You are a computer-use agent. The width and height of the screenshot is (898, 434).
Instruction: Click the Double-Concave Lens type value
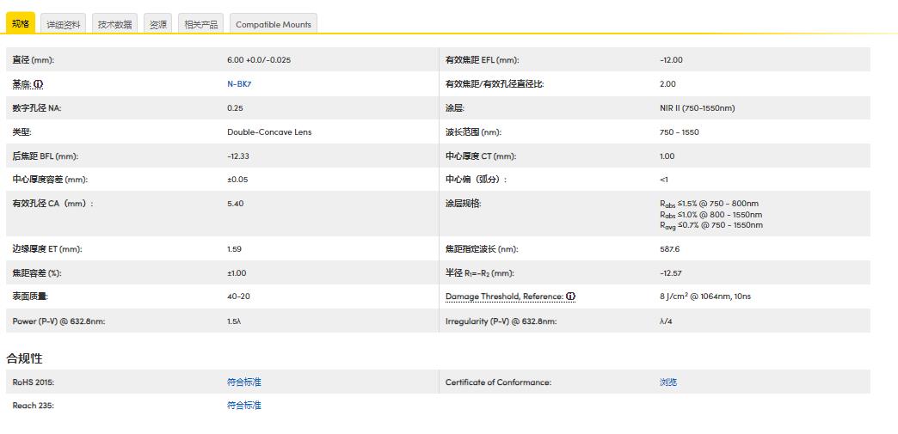pos(269,132)
